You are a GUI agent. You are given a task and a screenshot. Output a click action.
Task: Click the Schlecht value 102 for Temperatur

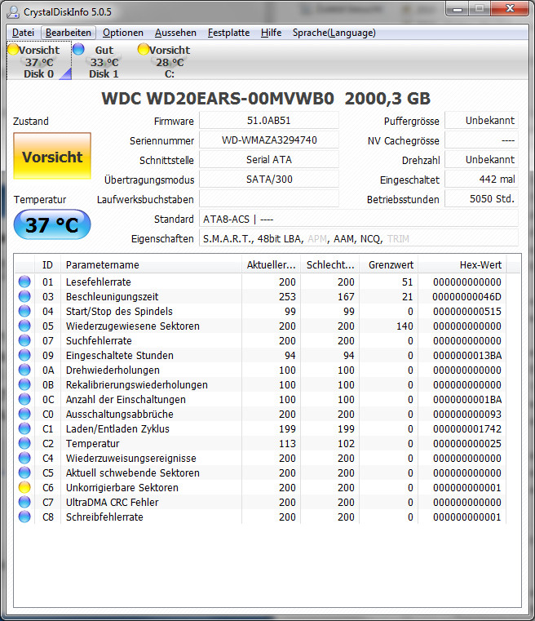[x=346, y=444]
